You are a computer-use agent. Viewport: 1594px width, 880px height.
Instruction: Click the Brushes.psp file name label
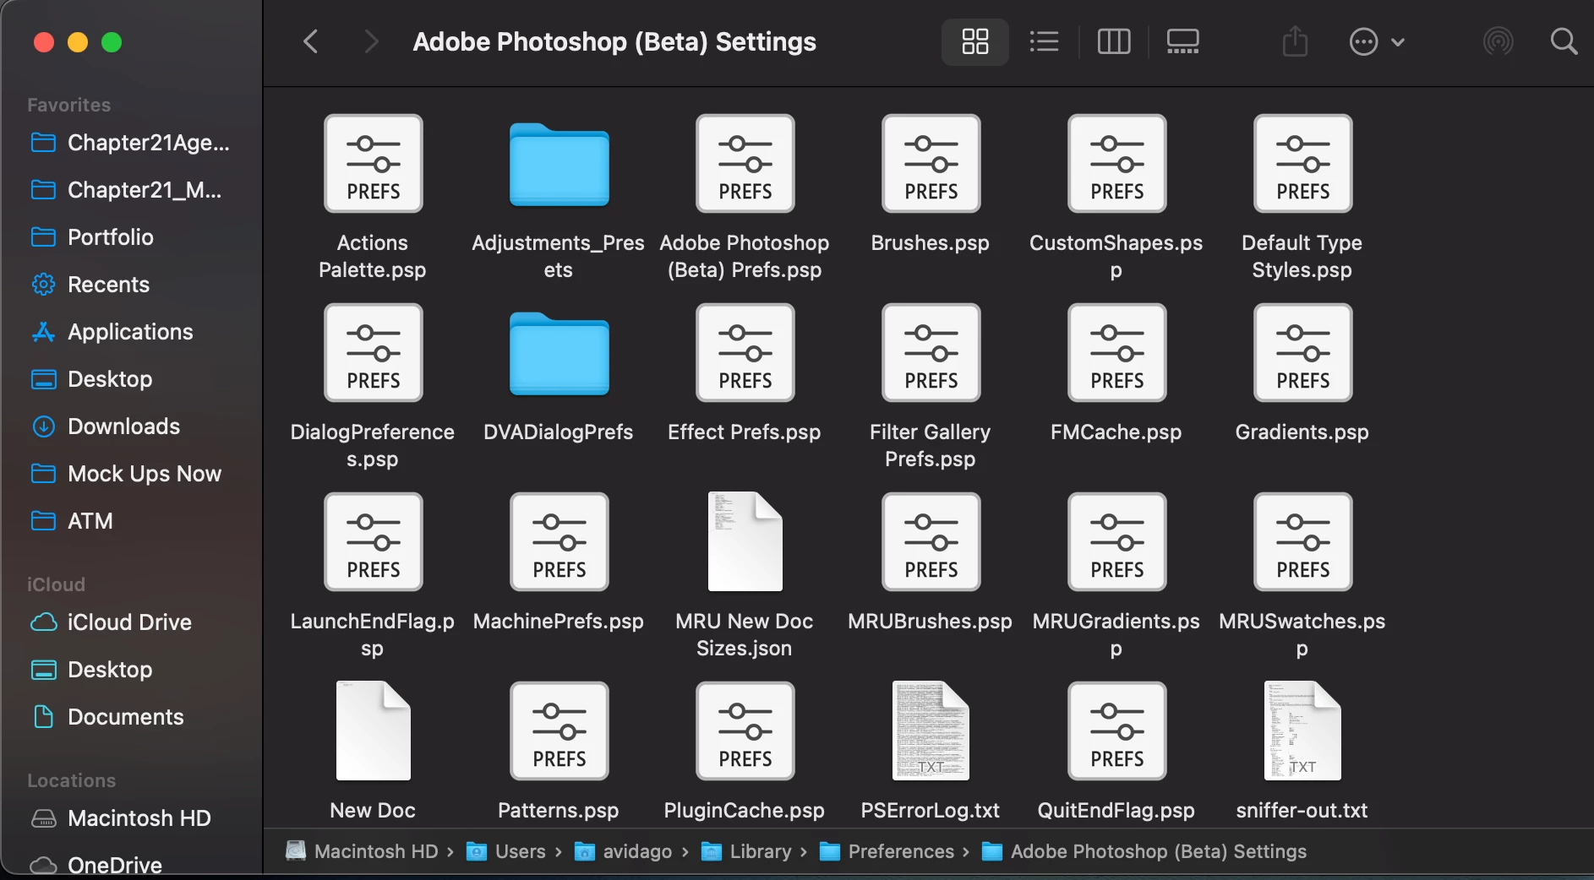click(931, 242)
